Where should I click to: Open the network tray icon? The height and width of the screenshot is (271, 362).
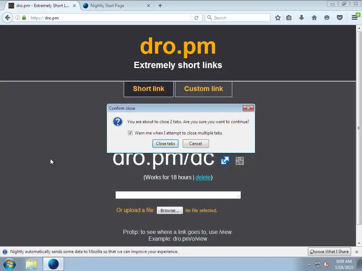[318, 265]
